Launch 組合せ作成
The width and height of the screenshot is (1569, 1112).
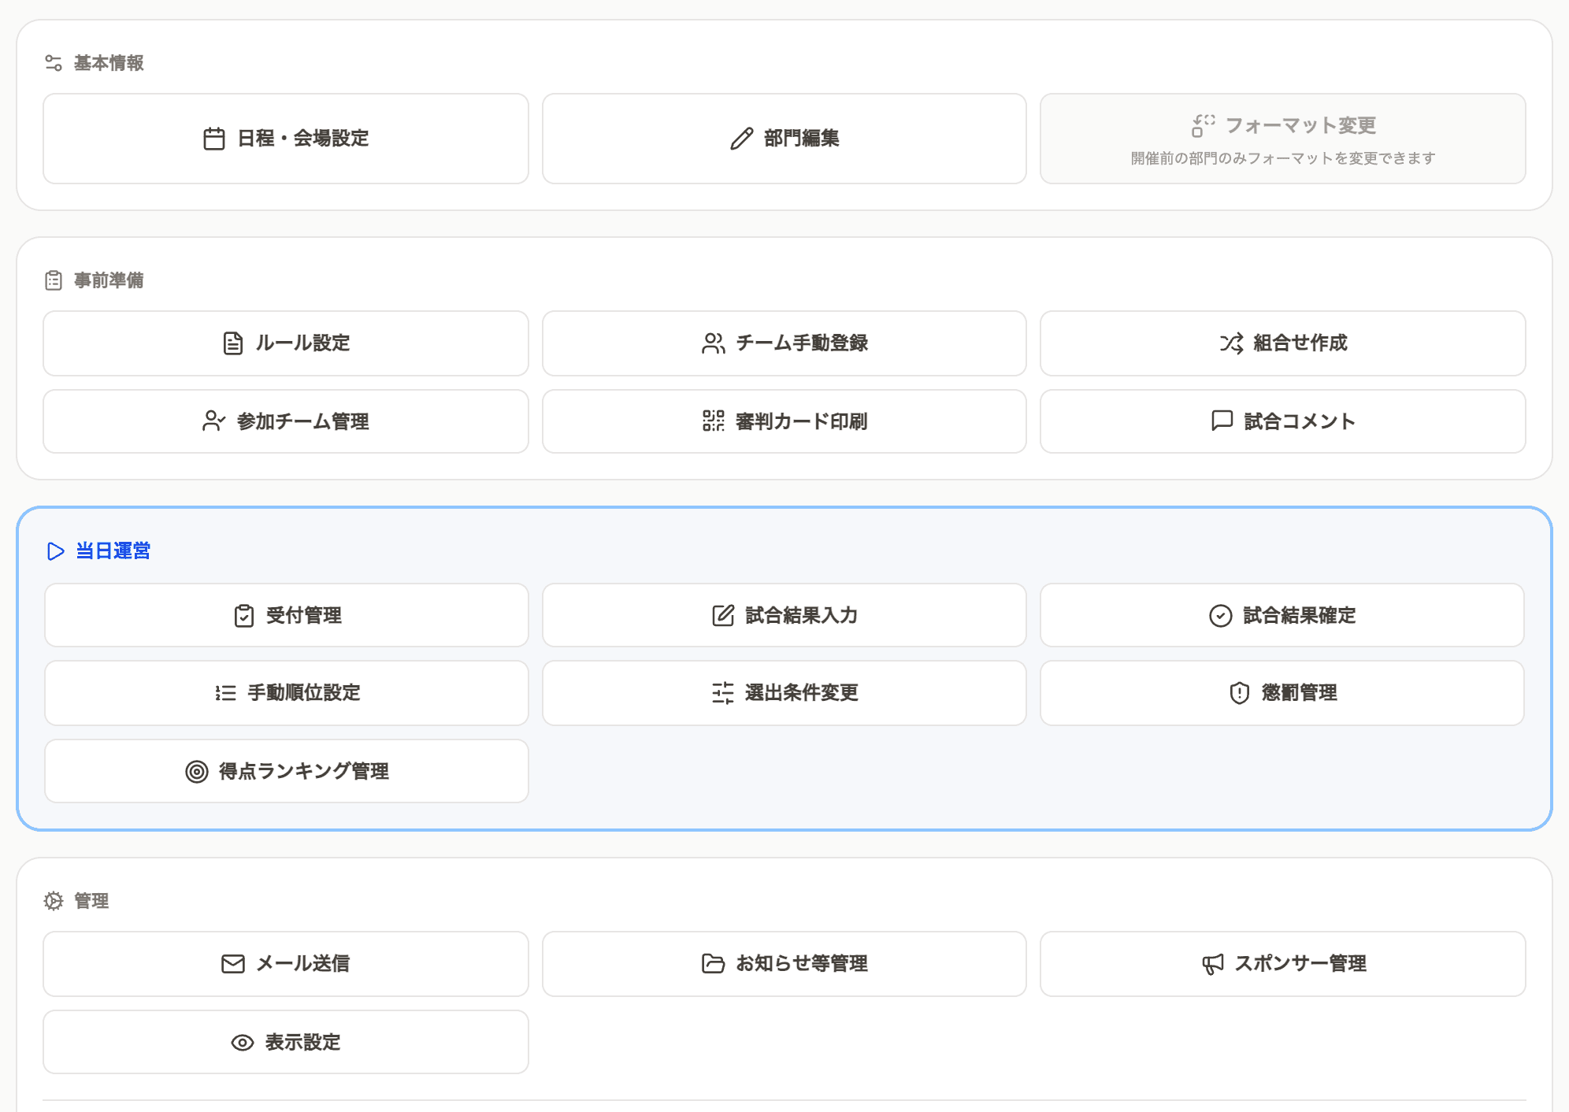pos(1283,343)
